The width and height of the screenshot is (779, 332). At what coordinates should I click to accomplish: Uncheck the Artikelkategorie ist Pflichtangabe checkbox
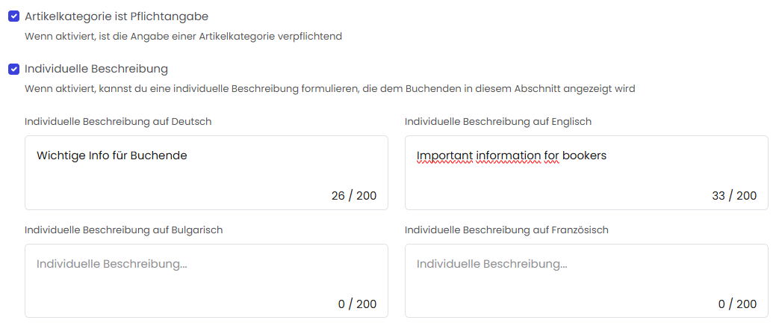coord(13,16)
